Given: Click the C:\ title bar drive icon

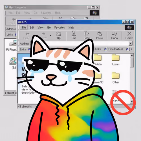Looking at the screenshot, I should click(20, 22).
